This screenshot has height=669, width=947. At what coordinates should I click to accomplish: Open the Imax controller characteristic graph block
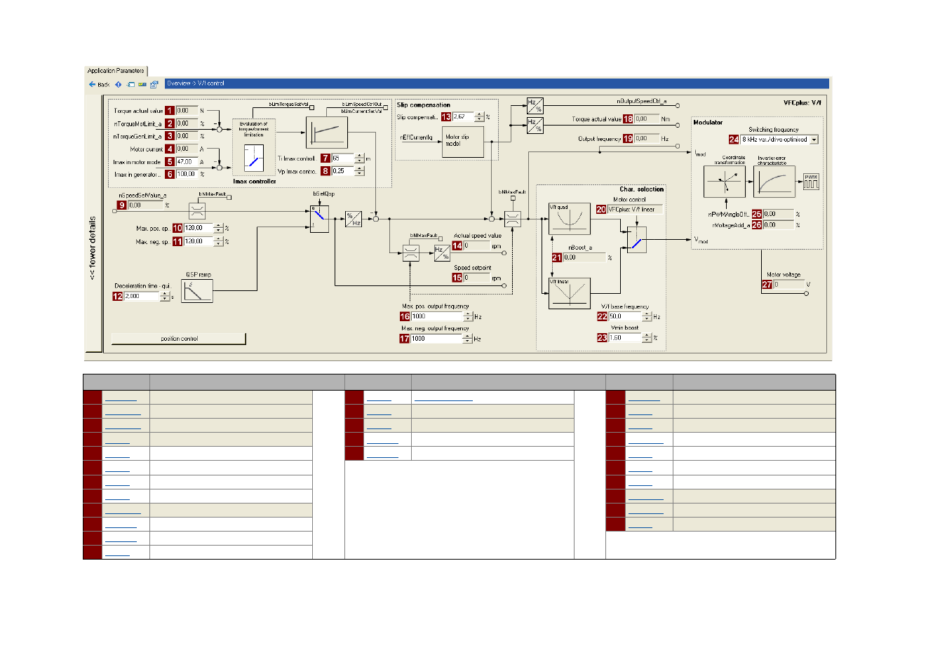click(326, 132)
